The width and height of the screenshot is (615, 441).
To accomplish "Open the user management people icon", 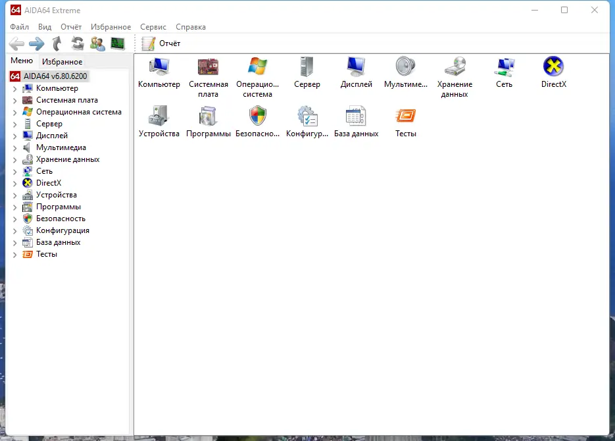I will coord(97,43).
